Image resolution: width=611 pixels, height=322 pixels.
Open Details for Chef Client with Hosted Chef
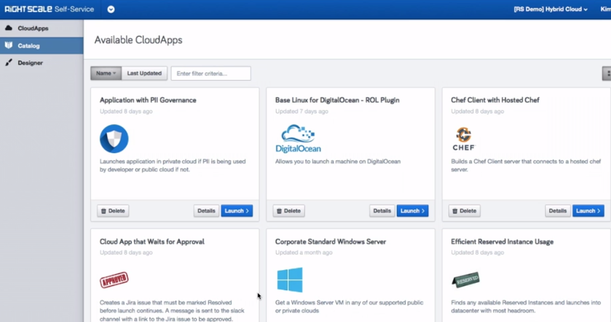[x=558, y=211]
